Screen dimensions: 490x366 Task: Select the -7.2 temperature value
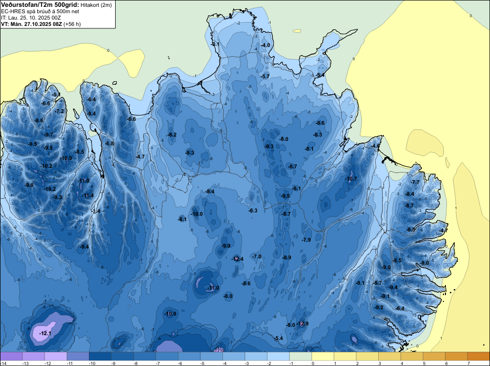click(x=59, y=111)
